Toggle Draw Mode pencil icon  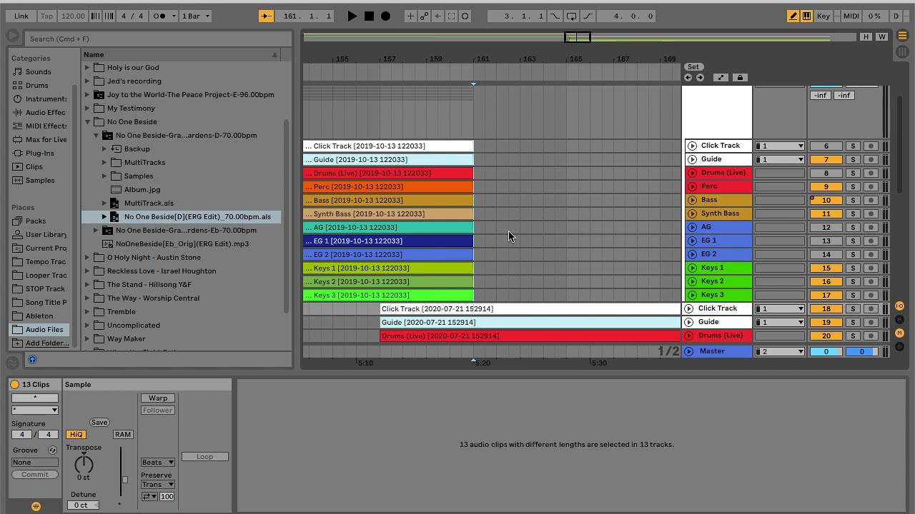(x=793, y=16)
